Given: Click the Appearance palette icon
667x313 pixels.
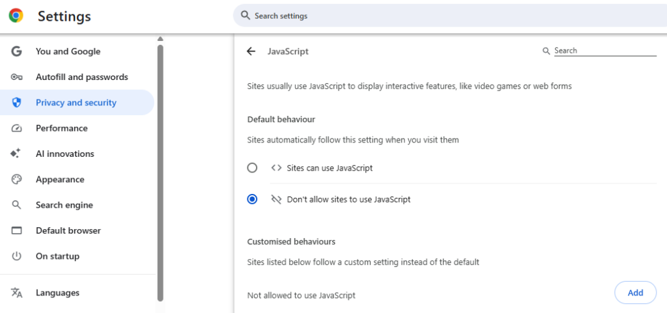Looking at the screenshot, I should tap(17, 180).
